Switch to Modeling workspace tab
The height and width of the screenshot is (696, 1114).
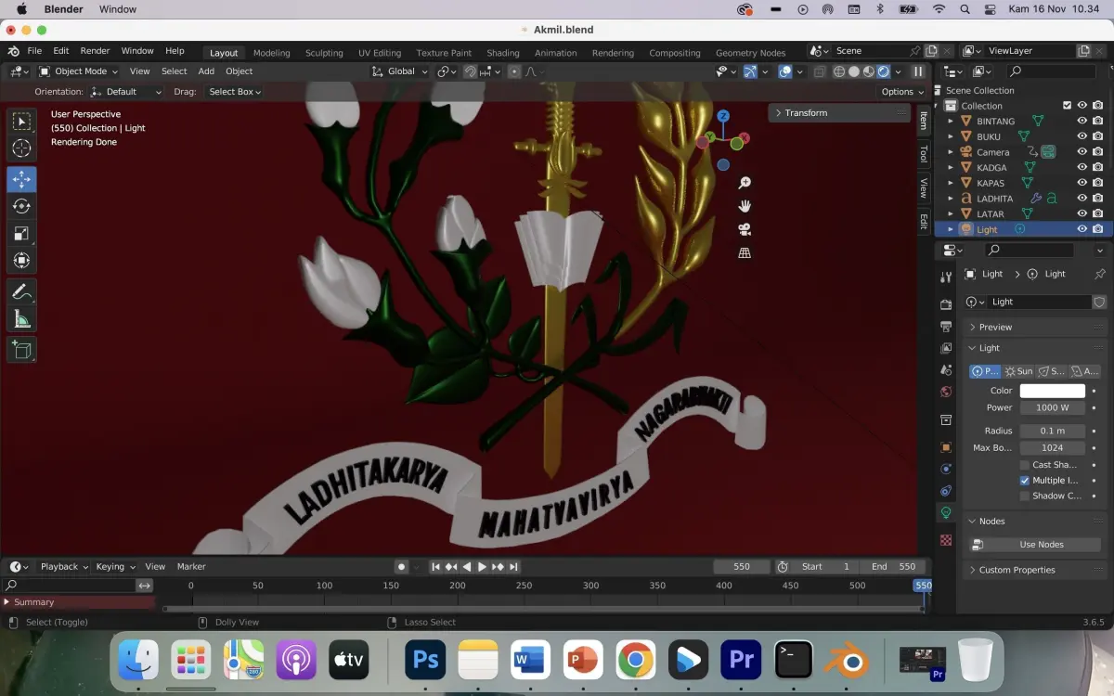[271, 53]
